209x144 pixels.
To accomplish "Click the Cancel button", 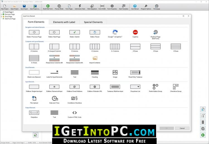I will (x=182, y=128).
